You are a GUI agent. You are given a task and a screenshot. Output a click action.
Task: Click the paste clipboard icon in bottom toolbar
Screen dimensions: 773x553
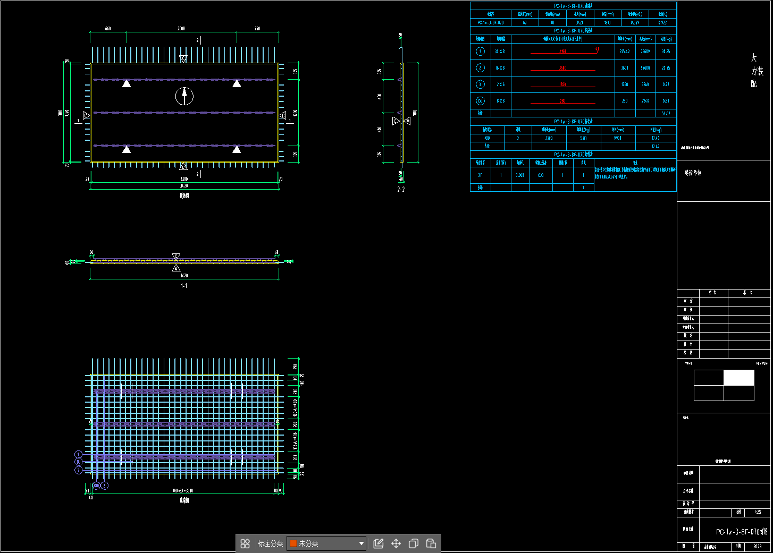431,543
